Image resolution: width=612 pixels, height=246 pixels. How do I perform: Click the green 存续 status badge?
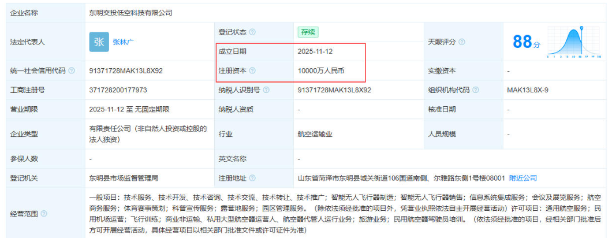click(x=308, y=32)
